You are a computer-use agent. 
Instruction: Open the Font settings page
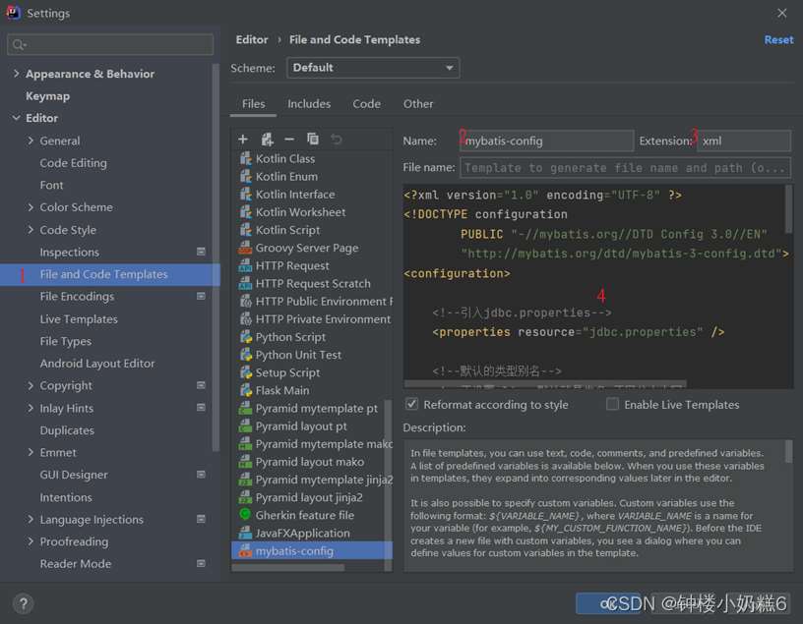pyautogui.click(x=52, y=185)
